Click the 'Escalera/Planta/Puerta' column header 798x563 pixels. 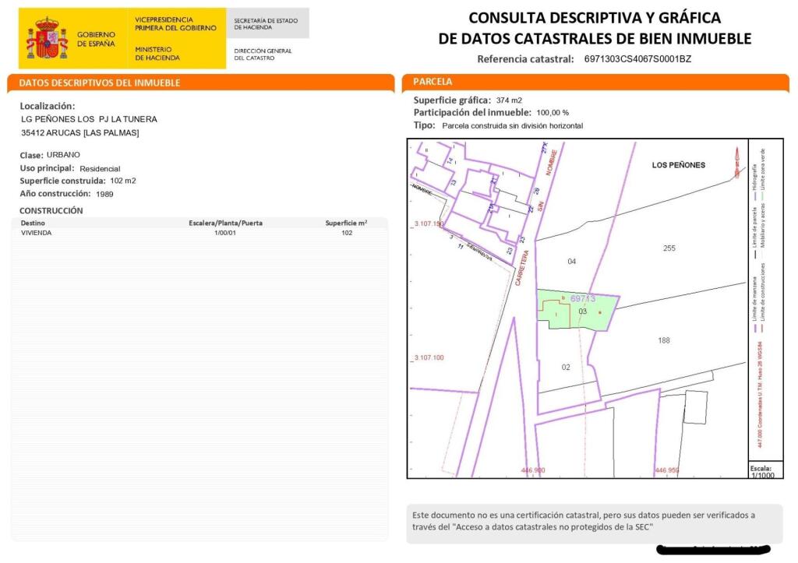click(x=225, y=223)
